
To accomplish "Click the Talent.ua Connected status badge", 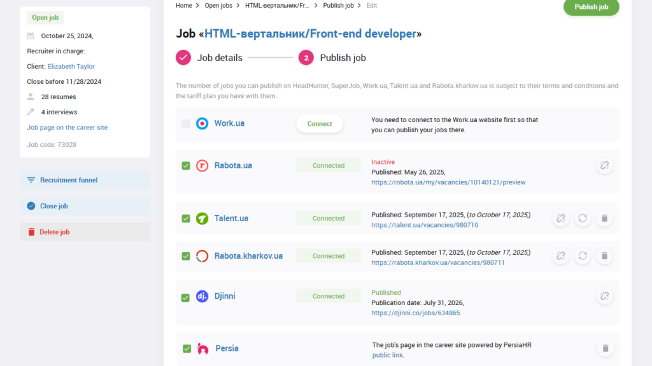I will click(329, 219).
